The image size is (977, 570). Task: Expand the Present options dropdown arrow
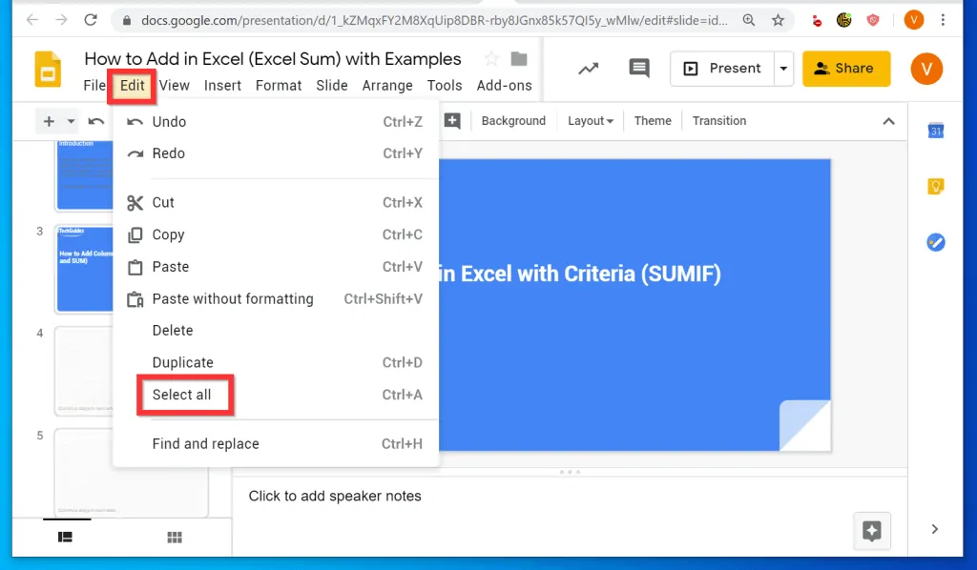pos(784,69)
